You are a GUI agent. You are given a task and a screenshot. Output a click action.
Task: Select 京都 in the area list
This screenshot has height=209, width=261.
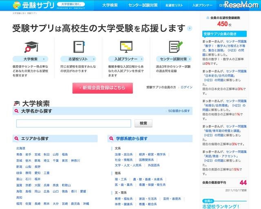coord(28,185)
